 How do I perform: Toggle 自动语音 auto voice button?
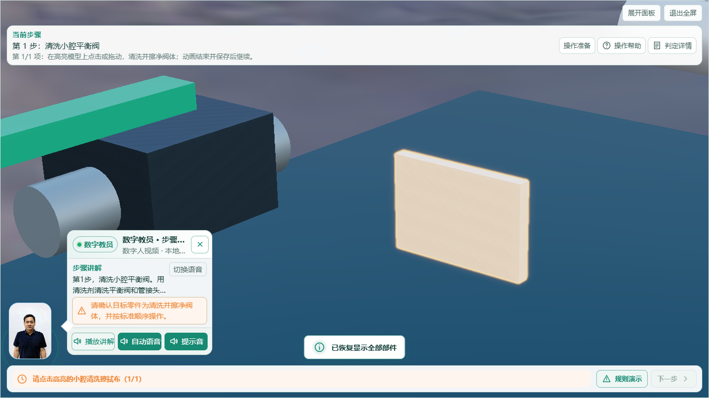(140, 342)
